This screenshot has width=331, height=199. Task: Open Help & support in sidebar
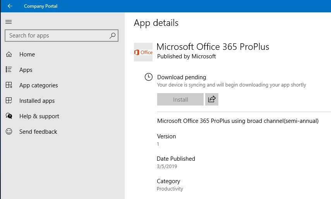39,116
